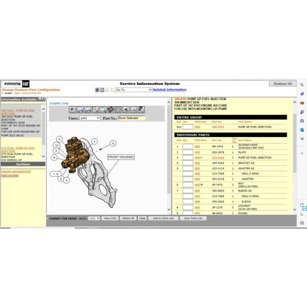Open the blue tag sidebar icon
Viewport: 307px width, 307px height.
click(302, 94)
